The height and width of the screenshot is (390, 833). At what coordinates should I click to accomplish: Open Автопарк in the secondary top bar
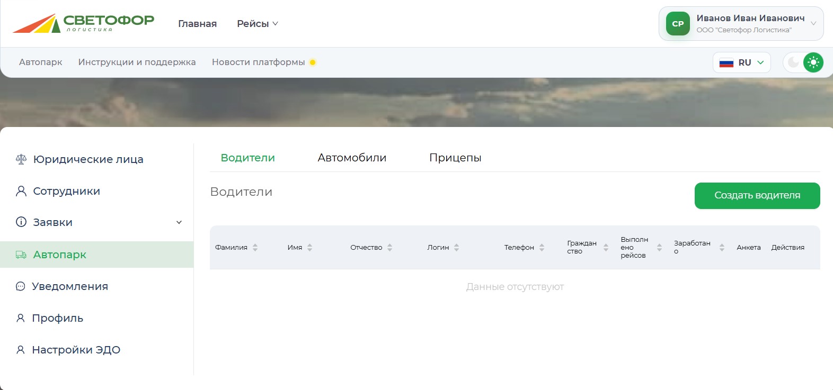pos(41,62)
